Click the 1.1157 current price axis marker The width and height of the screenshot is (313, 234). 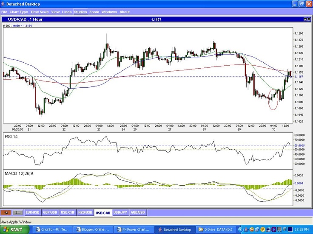[x=299, y=77]
